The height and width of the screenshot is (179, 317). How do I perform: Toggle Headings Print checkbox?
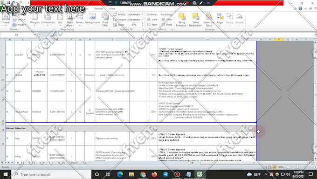pos(163,25)
